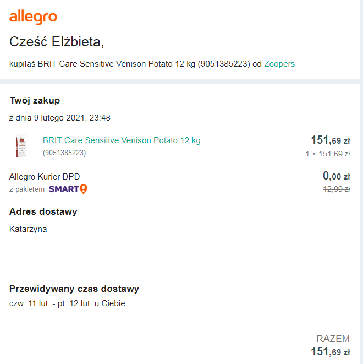The height and width of the screenshot is (364, 363).
Task: Click the crossed-out shipping price "12,99 zł"
Action: click(x=335, y=189)
